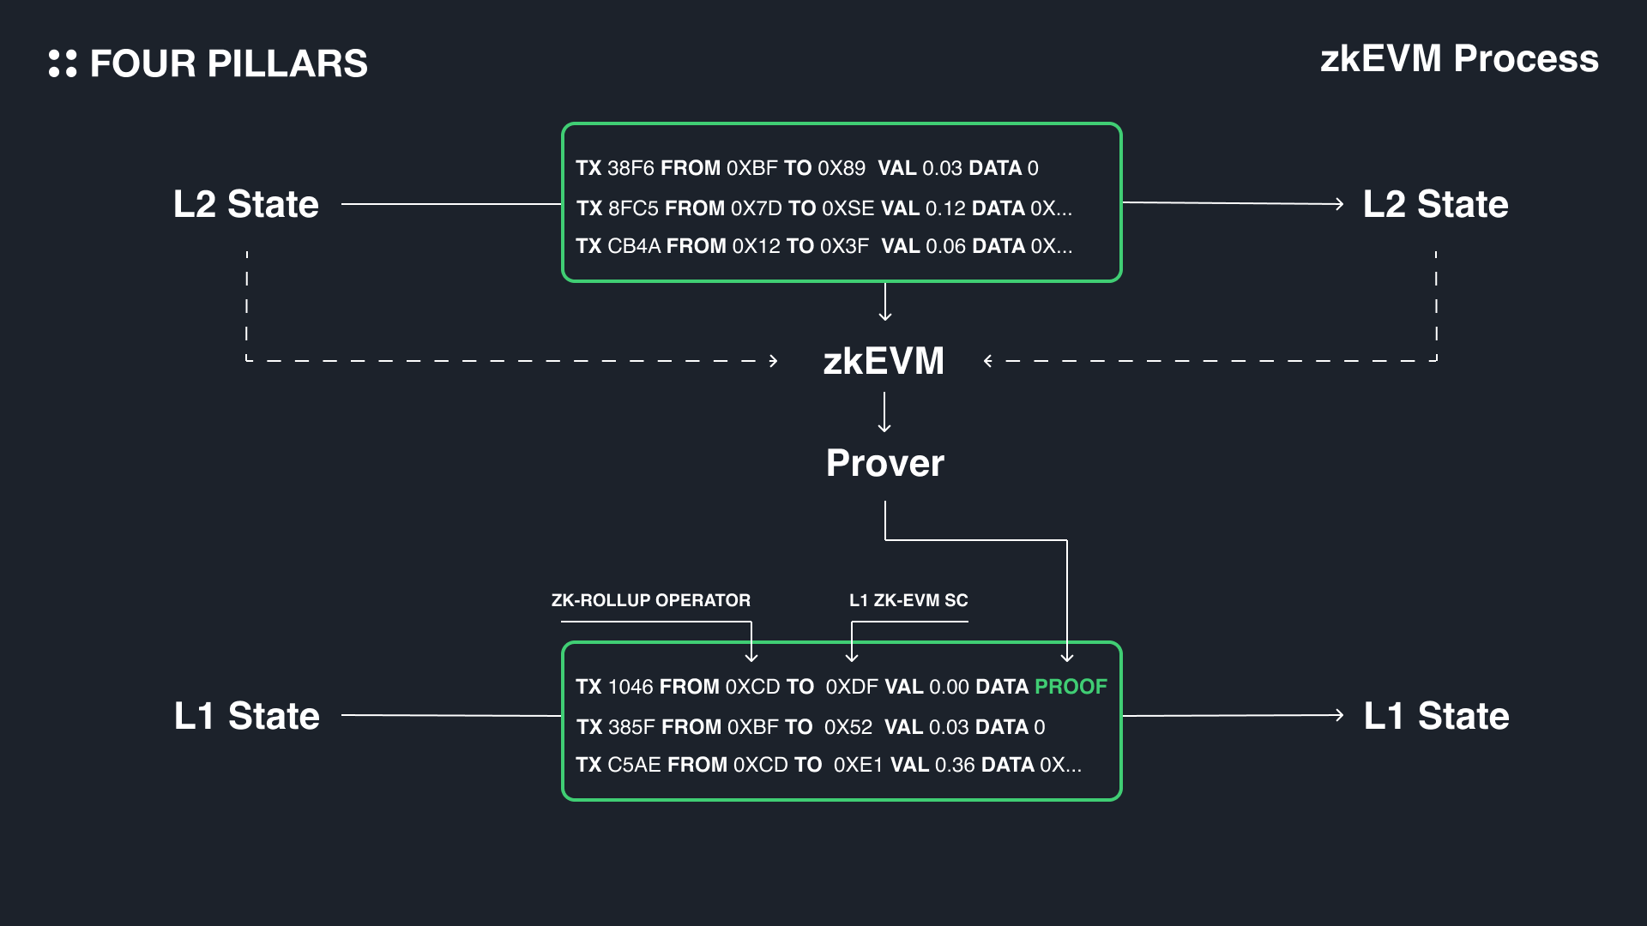Click the left L1 State label
1647x926 pixels.
246,715
